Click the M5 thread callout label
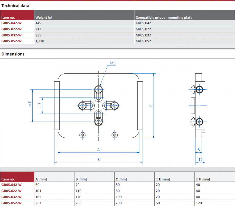 [112, 63]
